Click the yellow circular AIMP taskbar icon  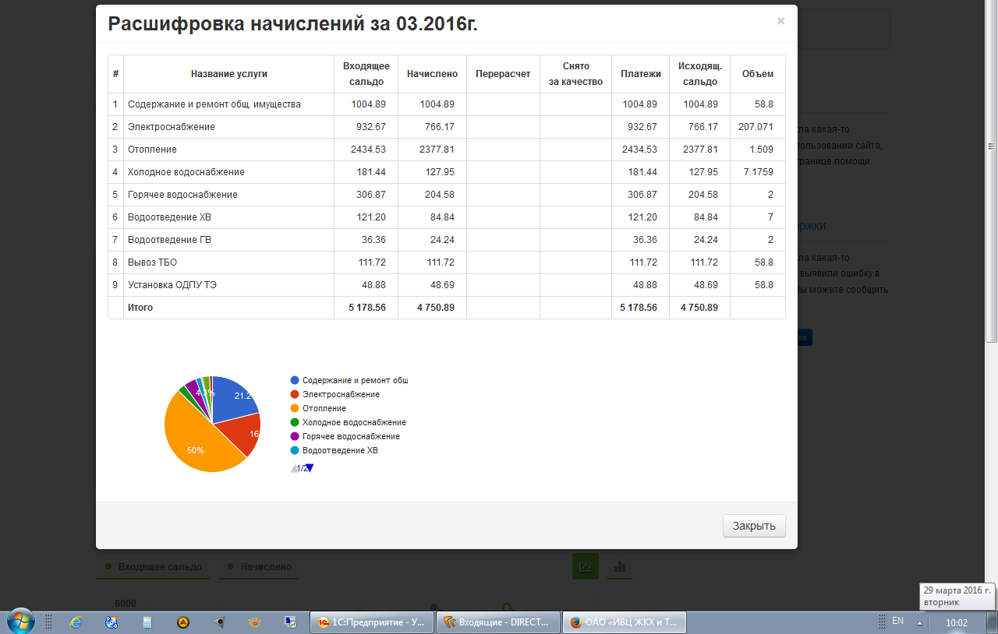point(182,622)
